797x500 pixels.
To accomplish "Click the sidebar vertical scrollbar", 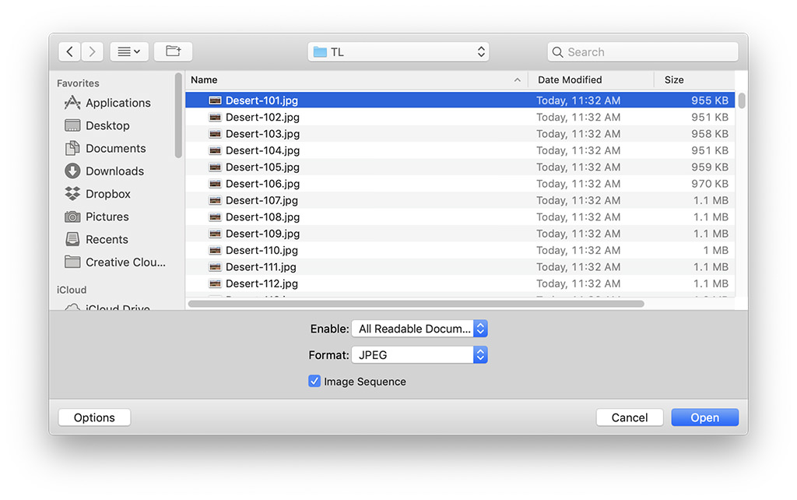I will point(178,115).
